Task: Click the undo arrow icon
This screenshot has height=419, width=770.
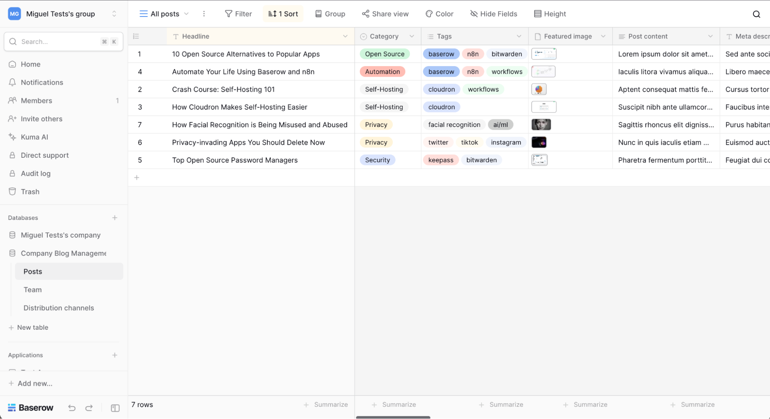Action: pyautogui.click(x=72, y=408)
